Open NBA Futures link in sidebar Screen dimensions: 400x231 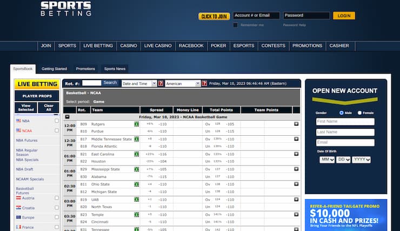[x=27, y=141]
